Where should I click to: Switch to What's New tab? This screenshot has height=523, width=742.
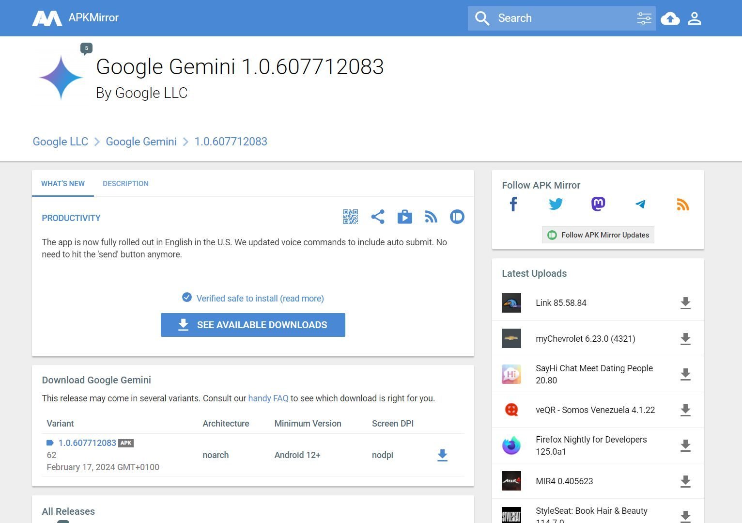point(63,184)
